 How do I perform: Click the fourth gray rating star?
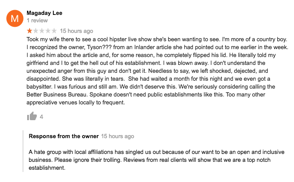coord(48,31)
